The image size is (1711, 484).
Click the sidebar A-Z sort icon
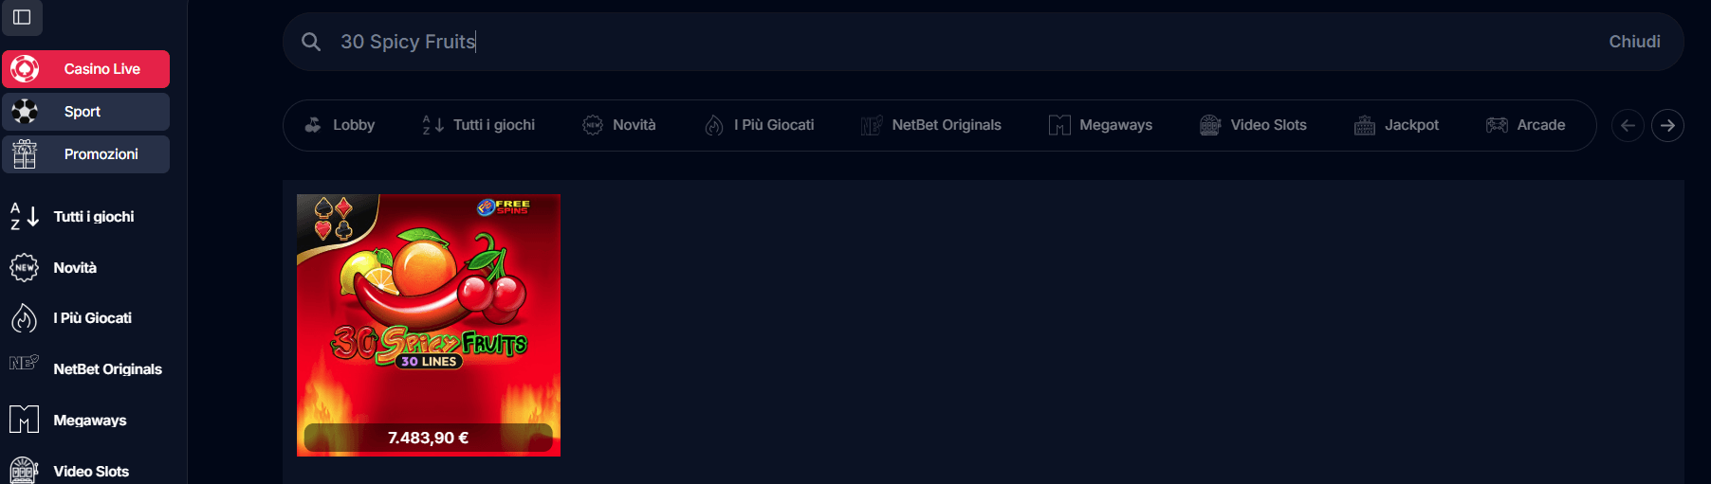click(25, 216)
